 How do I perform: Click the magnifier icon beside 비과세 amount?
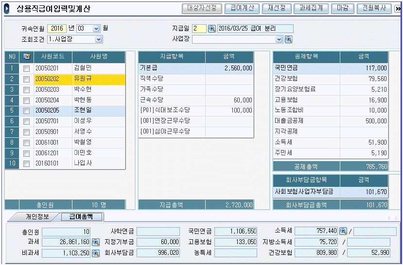click(x=95, y=253)
